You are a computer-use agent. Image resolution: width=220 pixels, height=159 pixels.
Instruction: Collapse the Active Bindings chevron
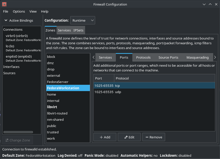click(6, 20)
